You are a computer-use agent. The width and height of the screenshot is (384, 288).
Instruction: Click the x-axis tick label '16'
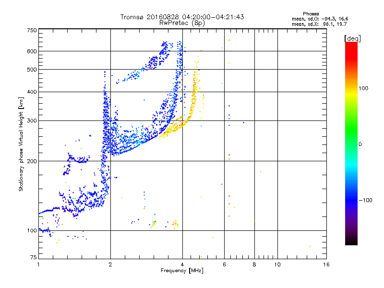tap(326, 264)
